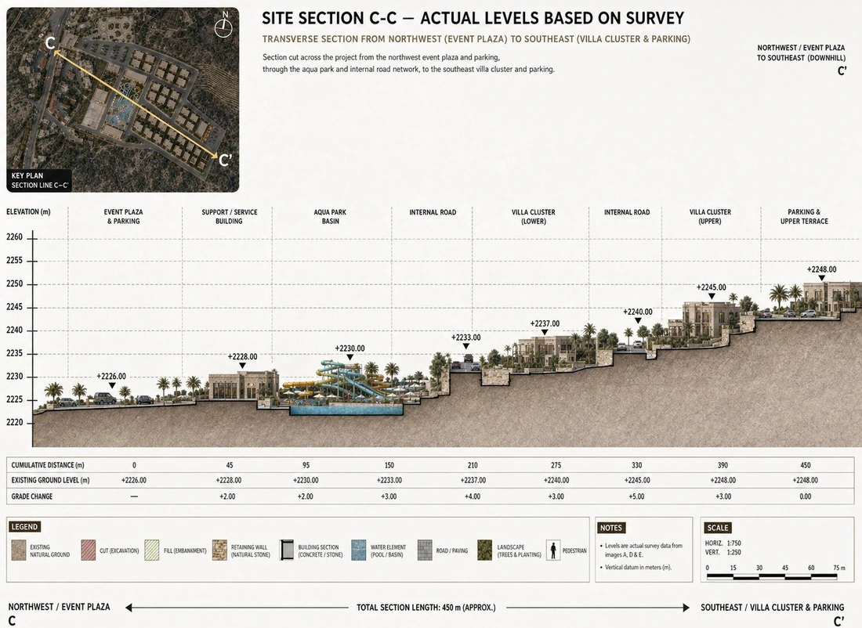This screenshot has width=862, height=628.
Task: Click the 'PARKING & UPPER TERRACE' zone header
Action: pos(804,216)
